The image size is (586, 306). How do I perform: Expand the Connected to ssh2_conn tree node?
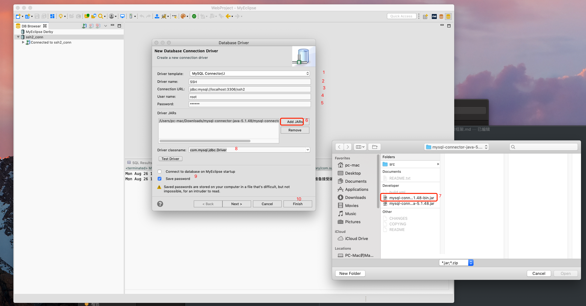pos(23,42)
